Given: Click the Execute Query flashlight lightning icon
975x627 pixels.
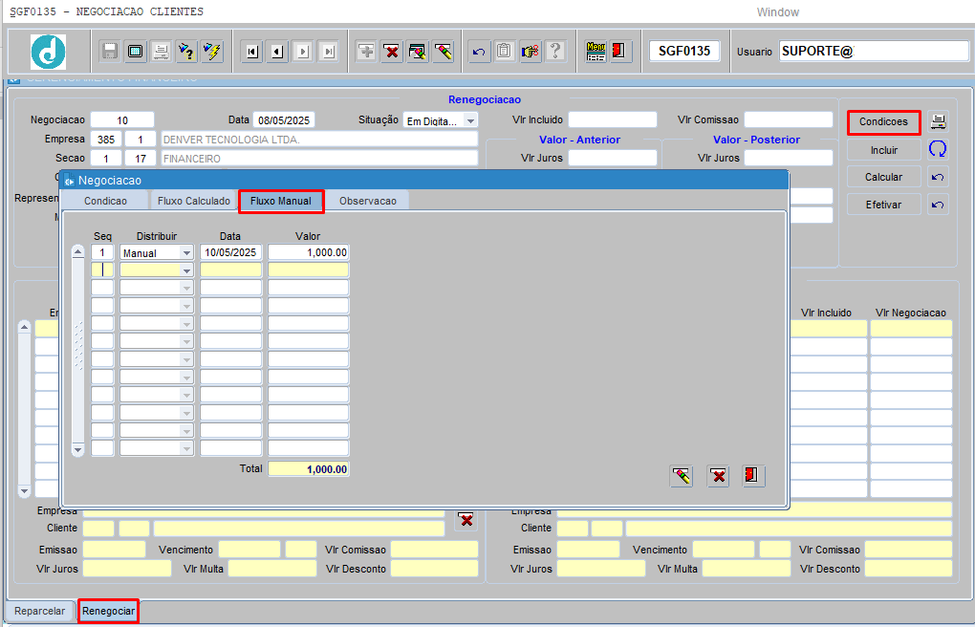Looking at the screenshot, I should (212, 51).
